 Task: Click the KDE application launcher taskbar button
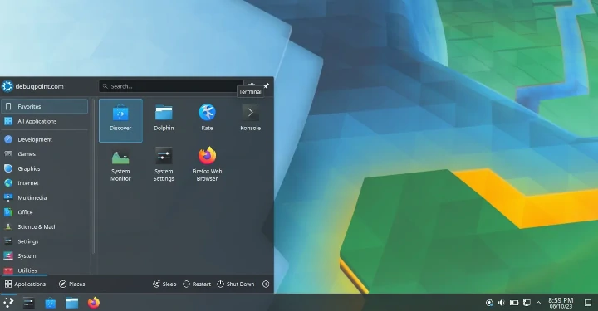[x=8, y=303]
